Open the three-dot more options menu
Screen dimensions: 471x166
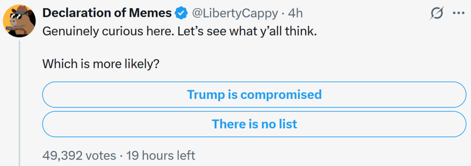pyautogui.click(x=459, y=14)
